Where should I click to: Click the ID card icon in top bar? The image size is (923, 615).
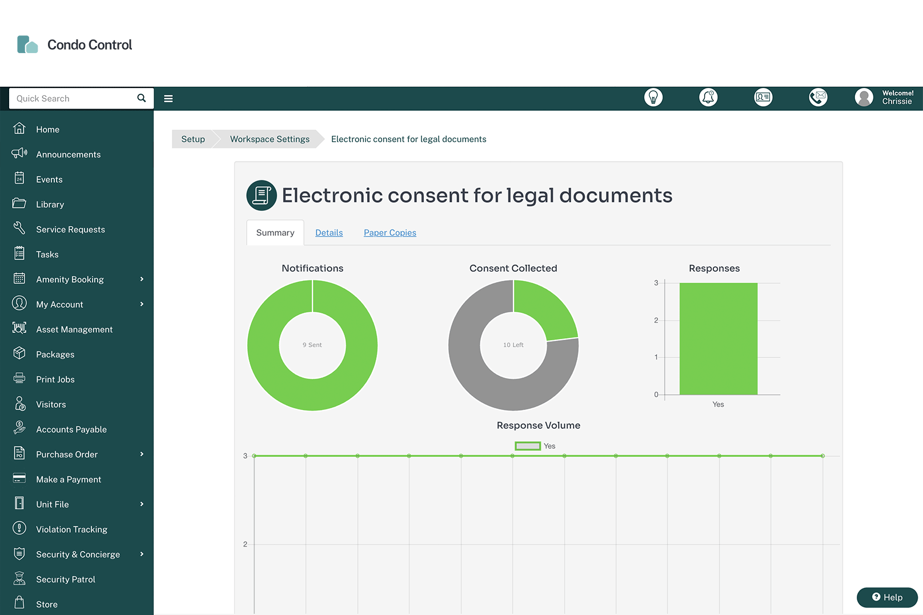pos(763,98)
